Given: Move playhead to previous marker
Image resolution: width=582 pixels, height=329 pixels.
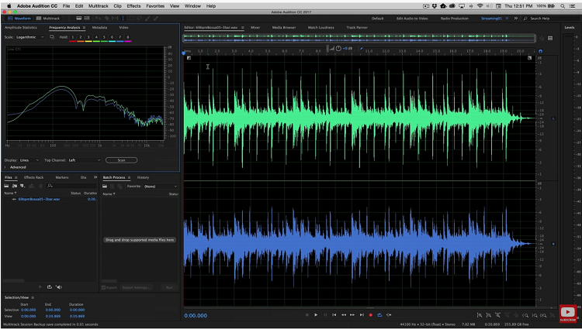Looking at the screenshot, I should pyautogui.click(x=334, y=315).
